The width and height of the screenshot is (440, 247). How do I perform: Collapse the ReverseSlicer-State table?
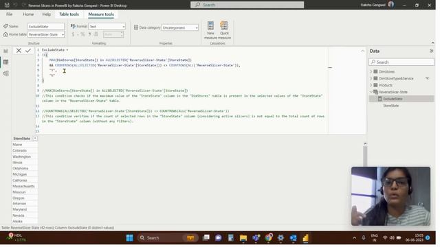click(371, 92)
